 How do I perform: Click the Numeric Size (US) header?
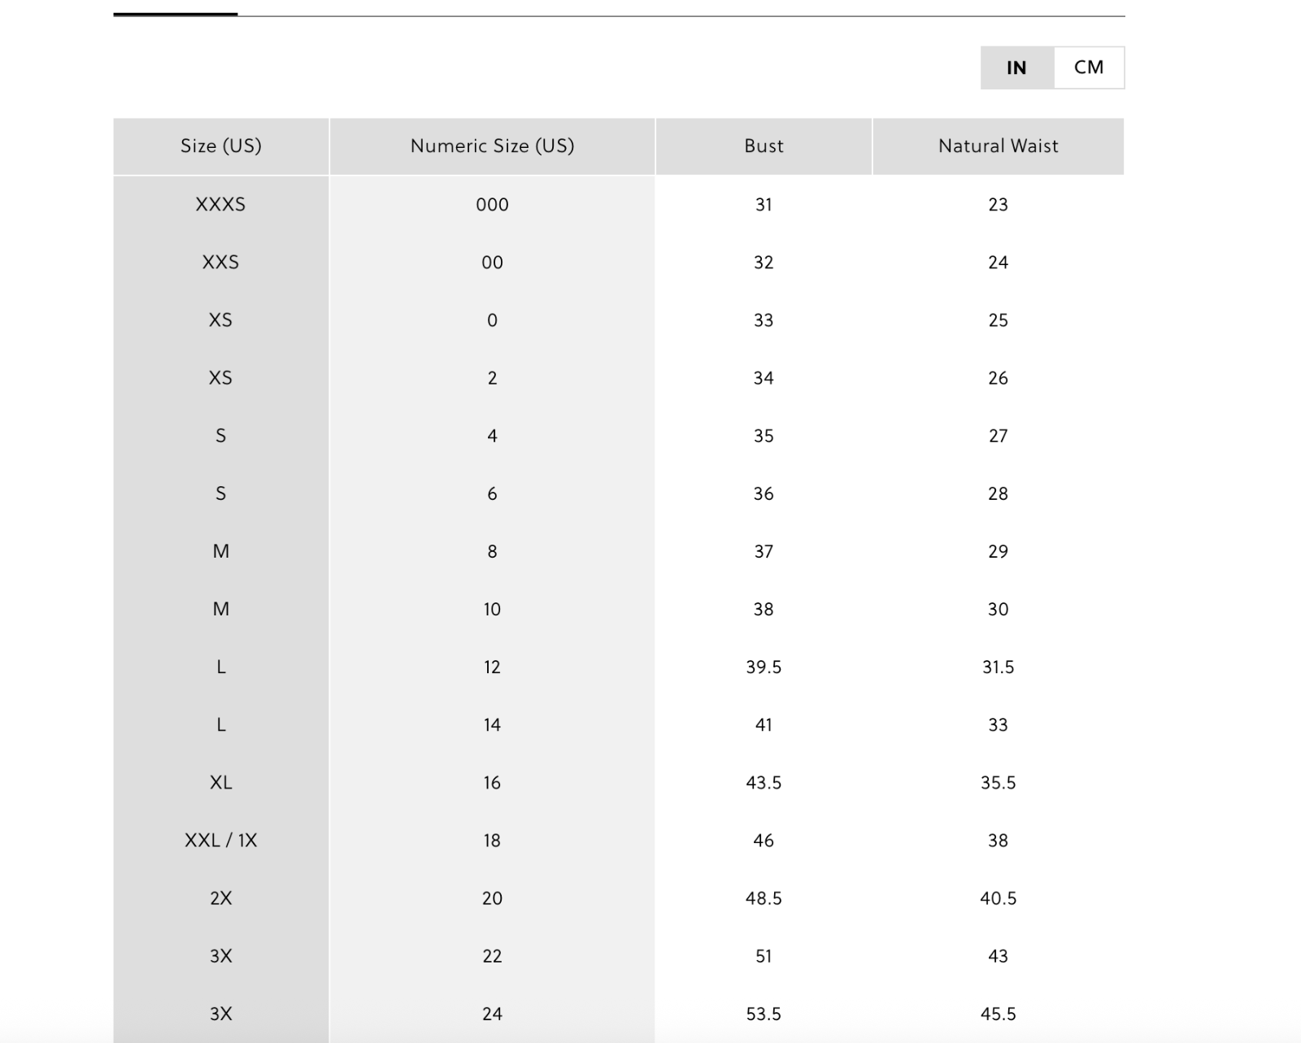click(x=492, y=146)
